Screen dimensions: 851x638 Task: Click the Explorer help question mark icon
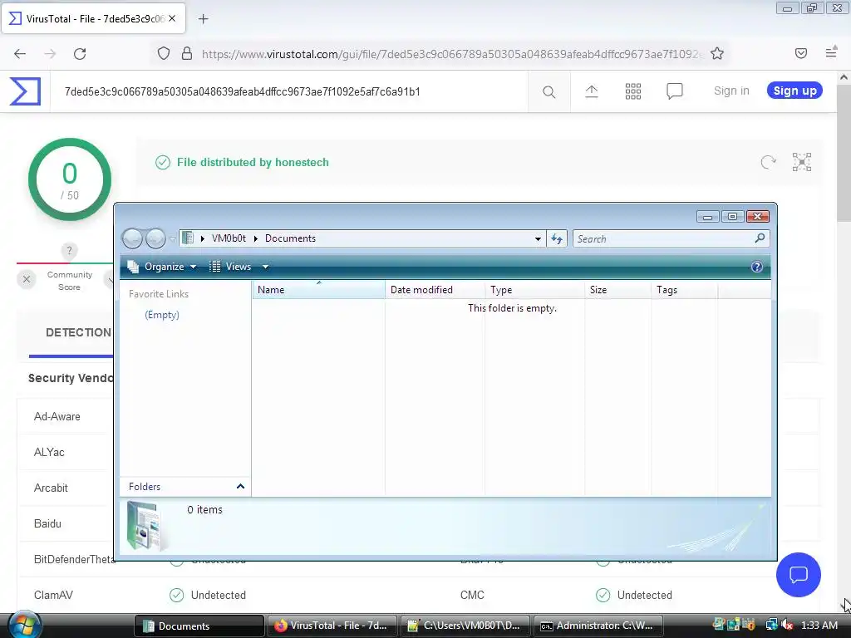pyautogui.click(x=756, y=267)
